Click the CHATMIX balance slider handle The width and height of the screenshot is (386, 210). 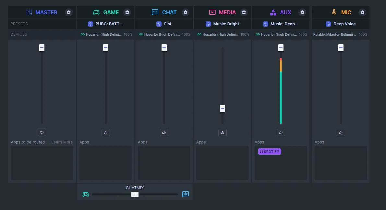(135, 194)
